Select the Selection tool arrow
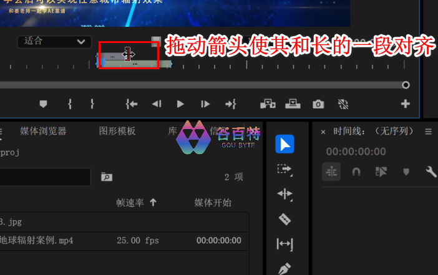The height and width of the screenshot is (275, 438). click(x=285, y=144)
